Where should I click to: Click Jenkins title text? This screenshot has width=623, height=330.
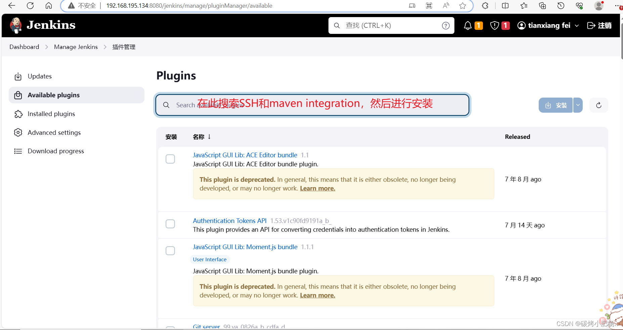point(51,25)
